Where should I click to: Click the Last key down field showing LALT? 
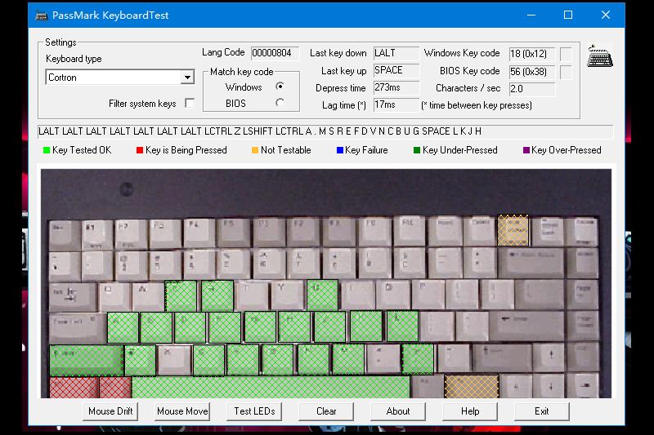click(x=396, y=53)
